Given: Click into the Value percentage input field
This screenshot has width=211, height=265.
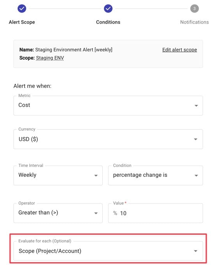Looking at the screenshot, I should (x=155, y=213).
